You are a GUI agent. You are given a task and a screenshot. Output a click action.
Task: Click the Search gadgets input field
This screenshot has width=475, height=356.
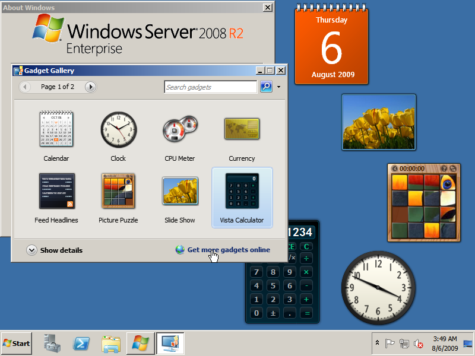[x=211, y=87]
